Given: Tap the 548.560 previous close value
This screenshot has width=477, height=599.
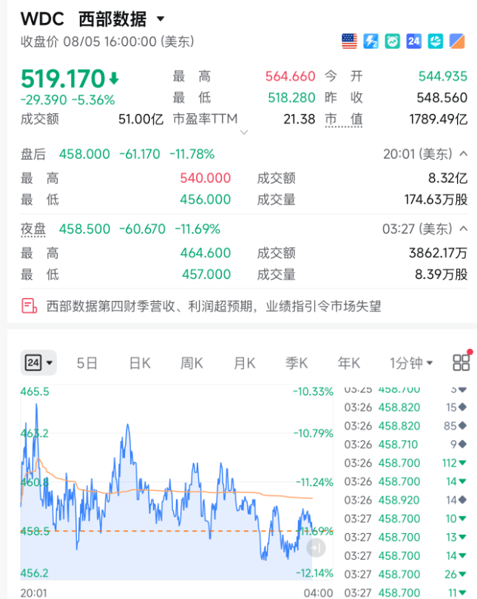Looking at the screenshot, I should click(x=442, y=98).
